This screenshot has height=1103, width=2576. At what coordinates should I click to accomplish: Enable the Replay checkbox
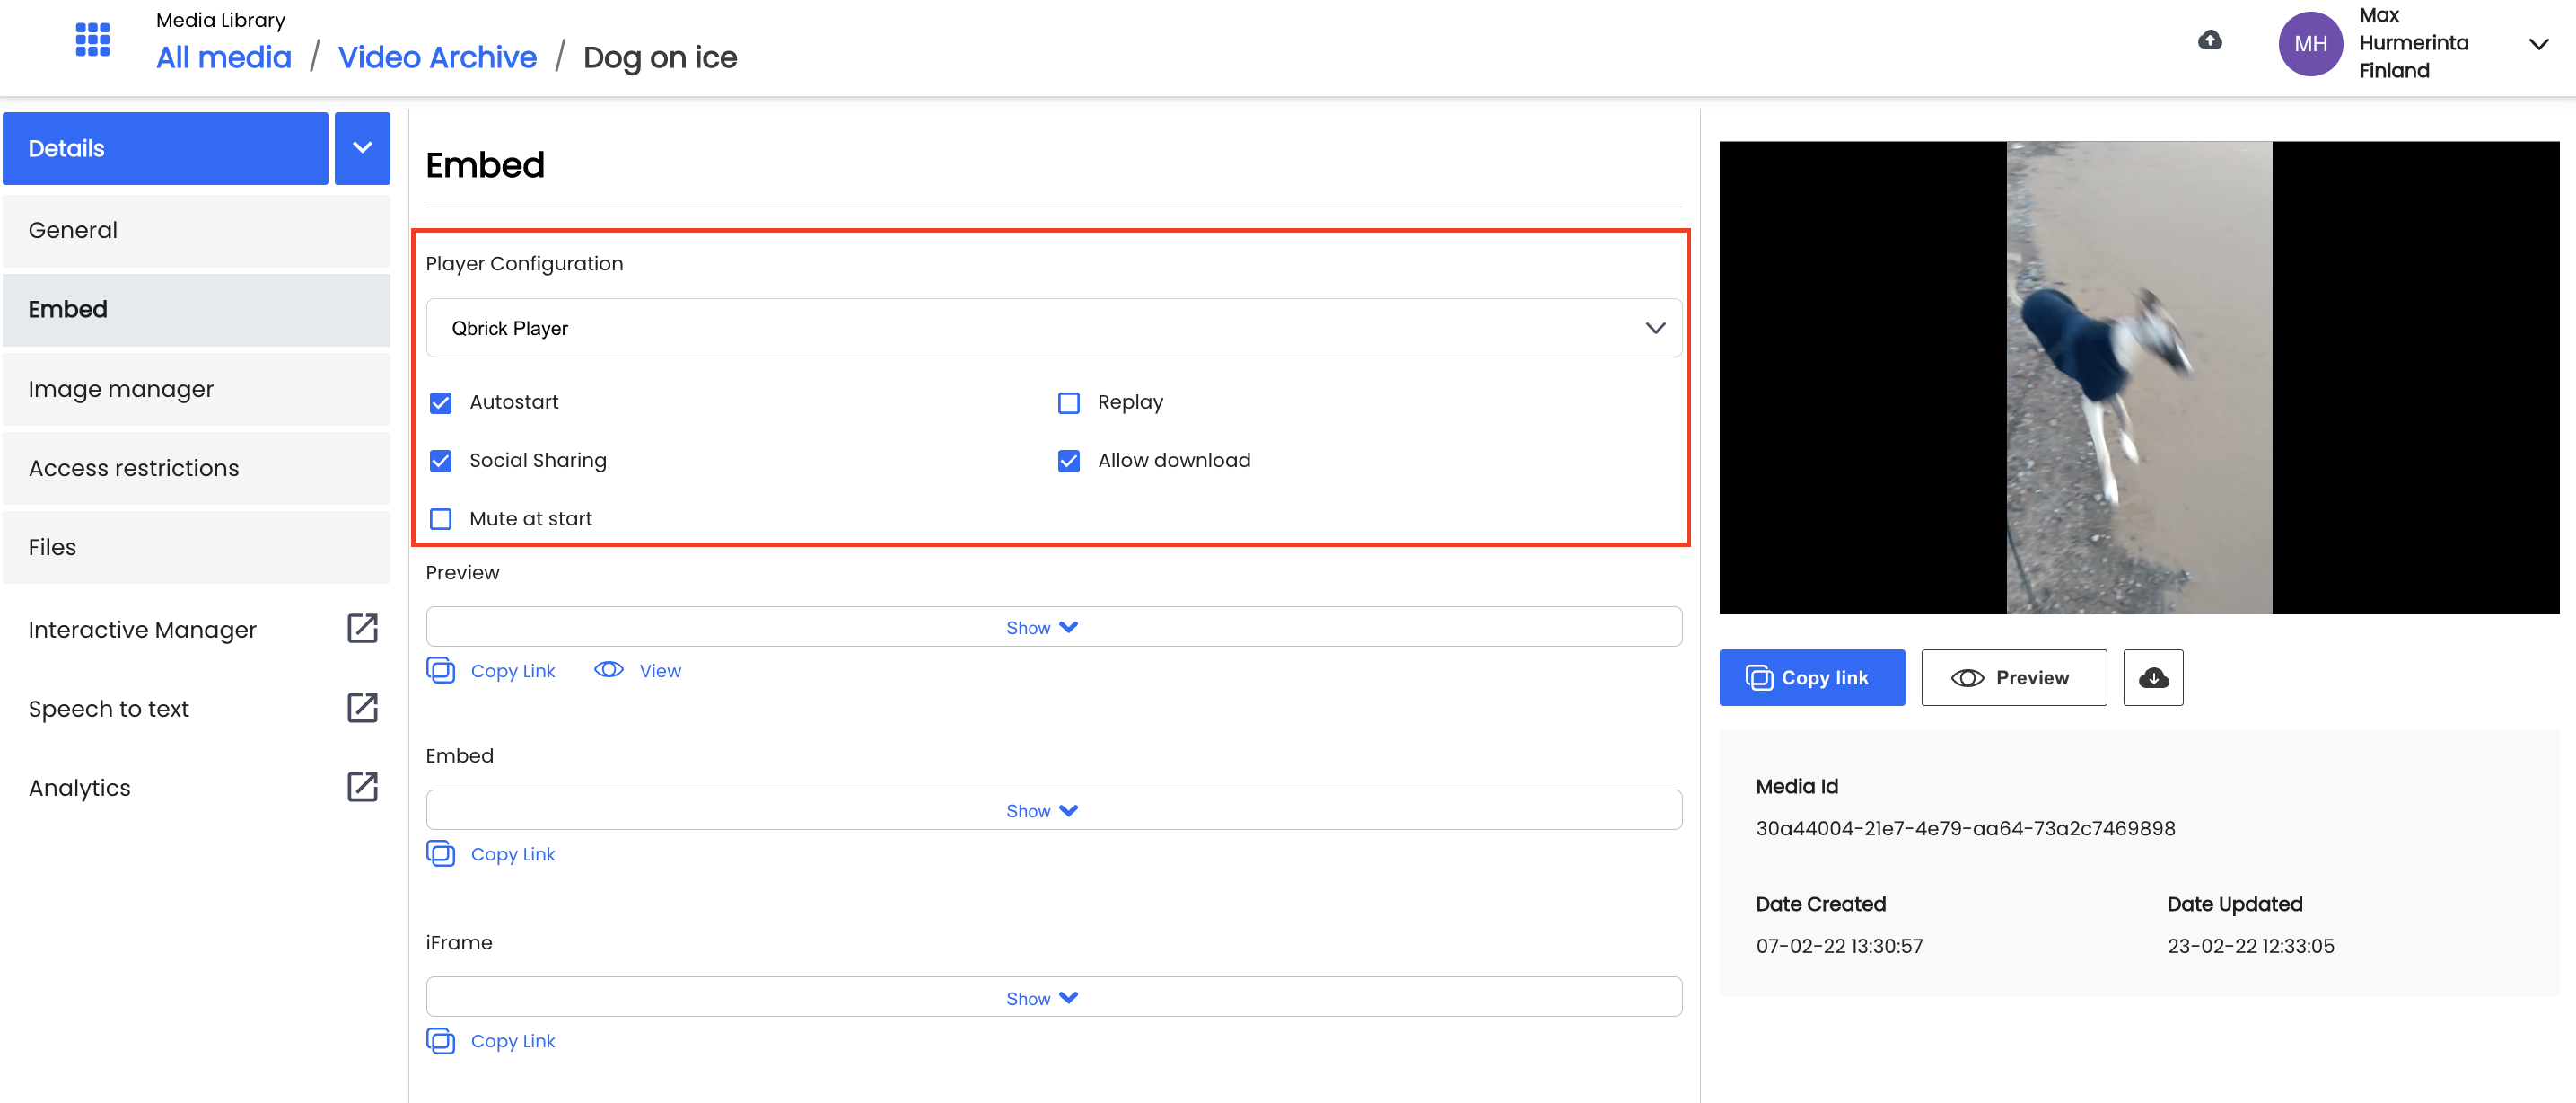click(1068, 403)
